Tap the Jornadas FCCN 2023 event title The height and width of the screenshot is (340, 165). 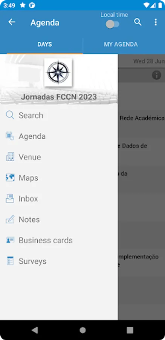[x=59, y=97]
